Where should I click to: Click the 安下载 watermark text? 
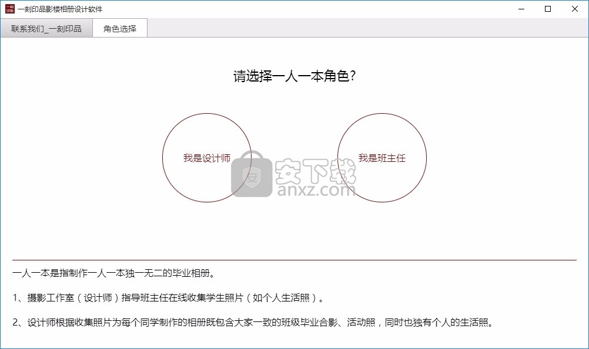[x=315, y=170]
